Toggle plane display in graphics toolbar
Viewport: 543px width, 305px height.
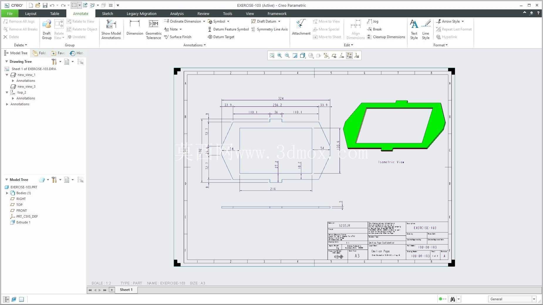[334, 56]
